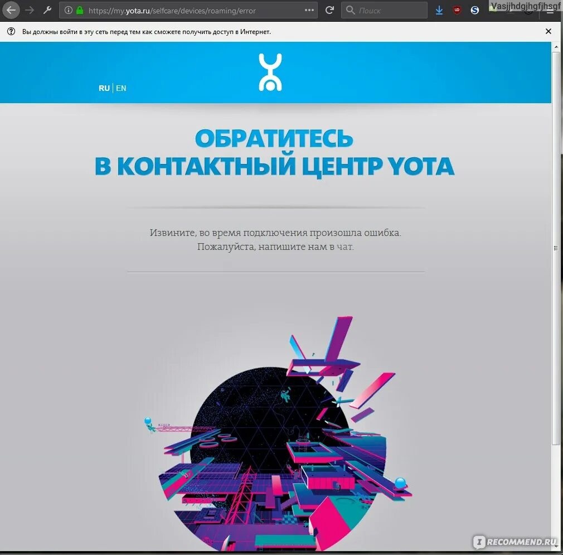Open the wrench developer tools icon
This screenshot has height=555, width=563.
click(47, 10)
